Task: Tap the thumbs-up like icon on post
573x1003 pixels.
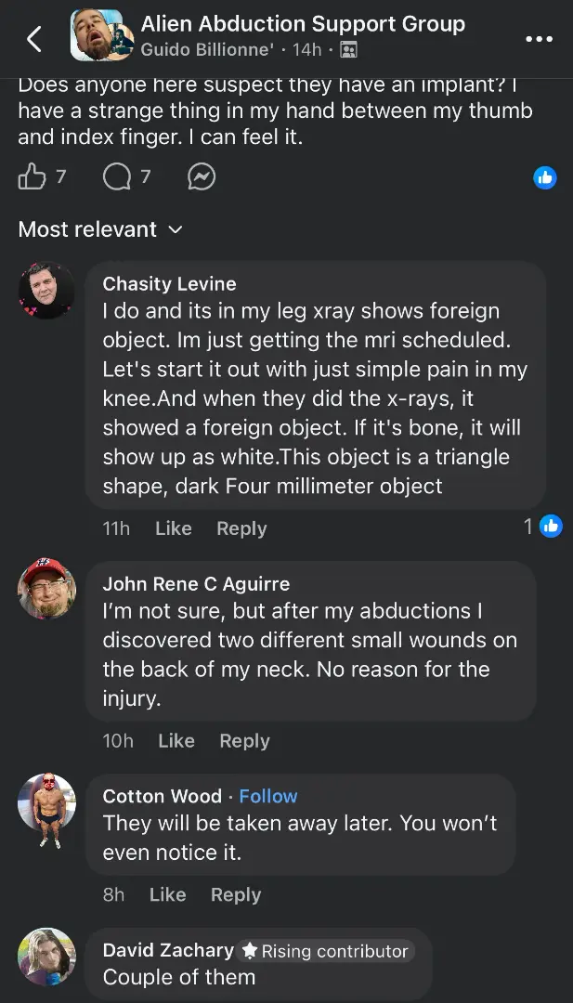Action: (x=33, y=176)
